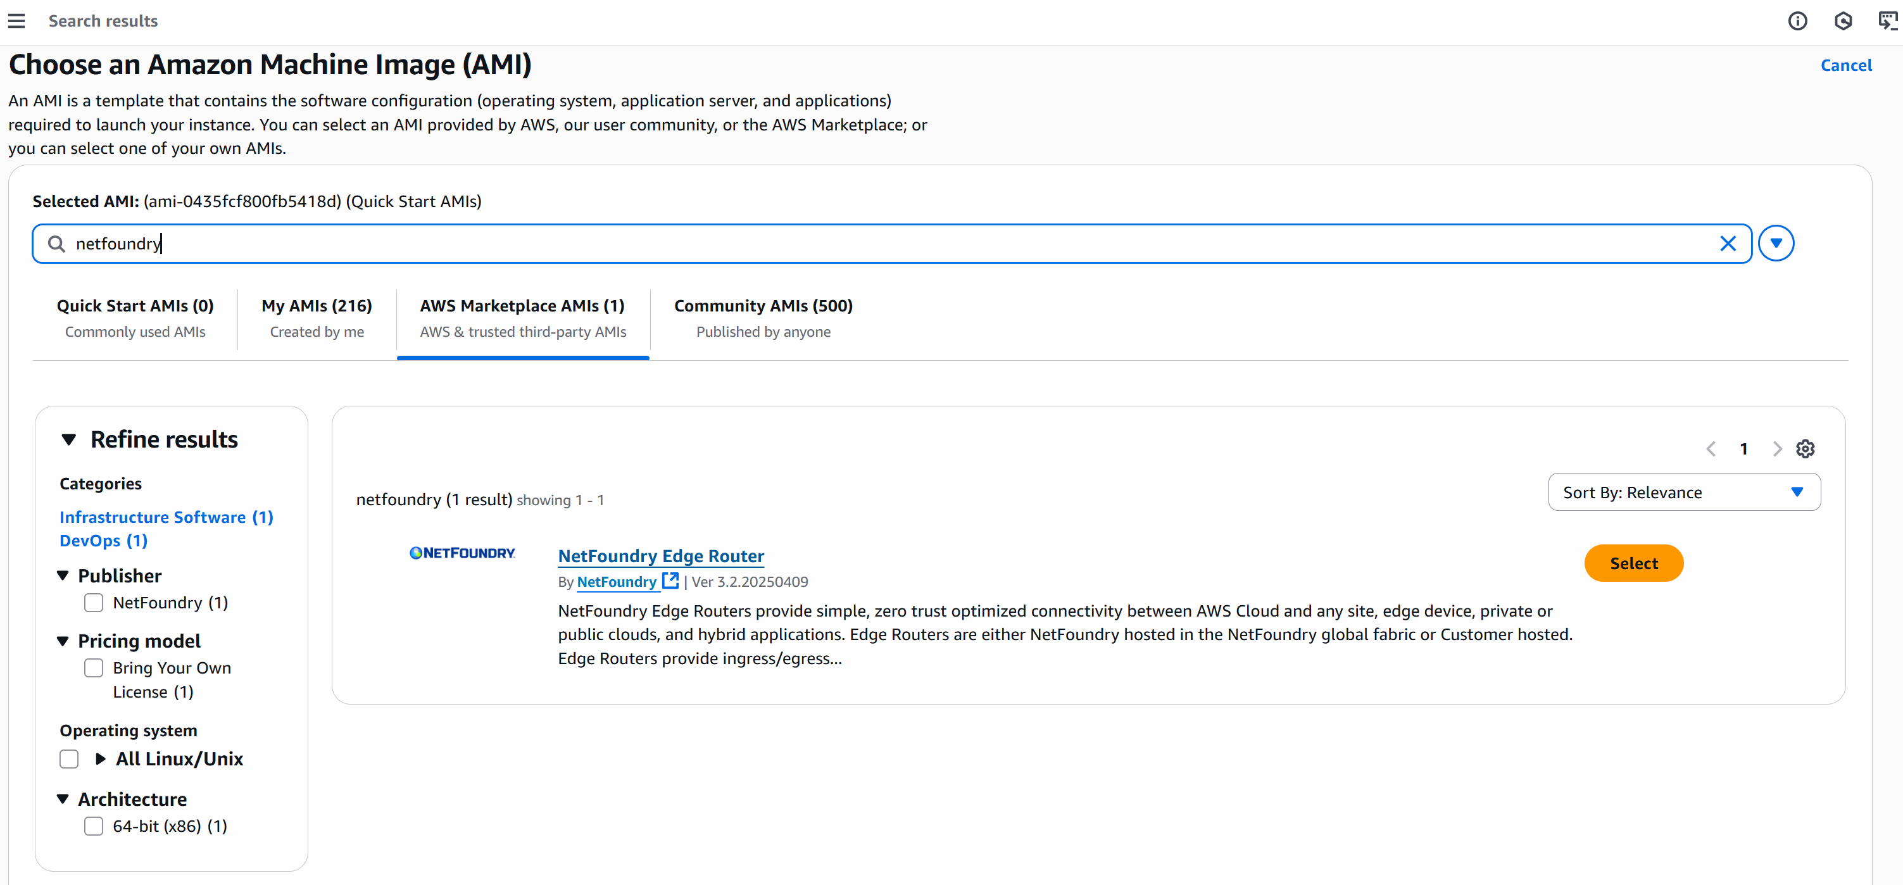Collapse the Publisher filter section
1903x885 pixels.
63,575
